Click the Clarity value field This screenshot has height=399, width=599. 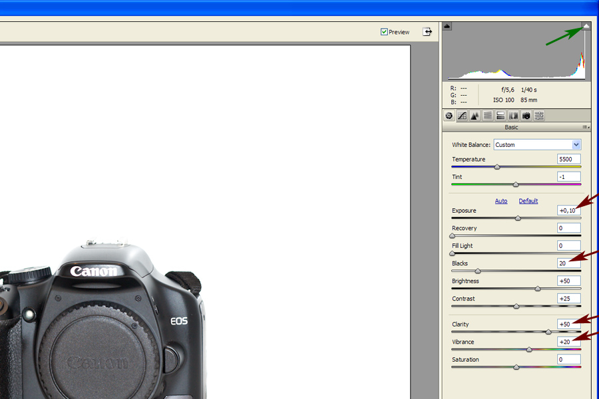569,324
